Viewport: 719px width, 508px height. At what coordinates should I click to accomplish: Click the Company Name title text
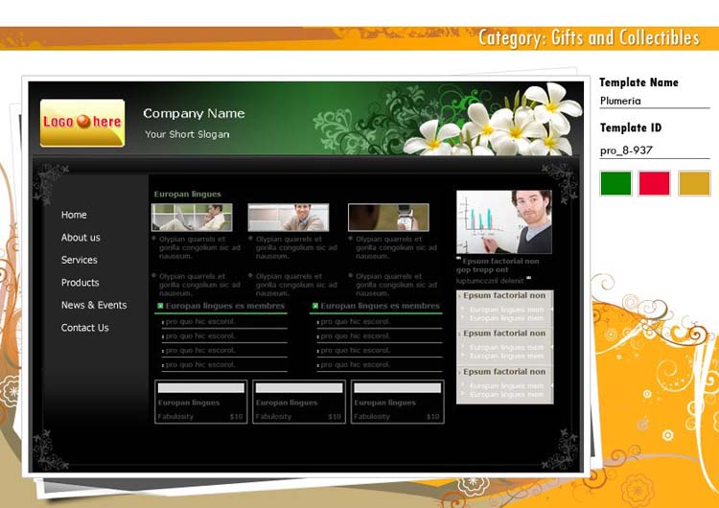tap(194, 113)
